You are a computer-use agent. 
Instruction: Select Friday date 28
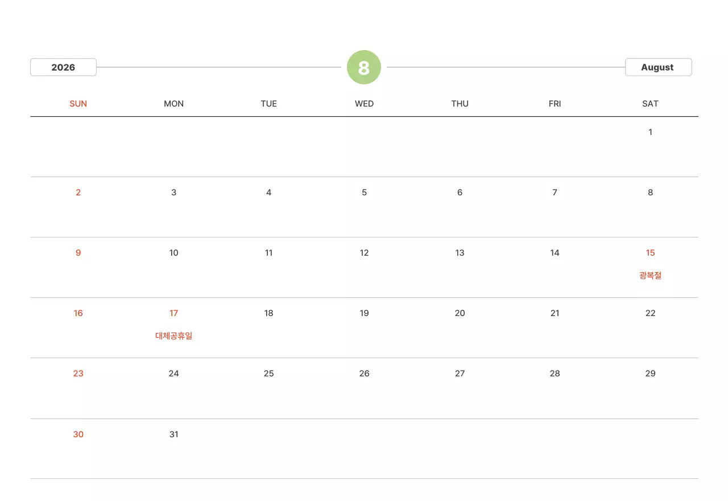click(x=555, y=373)
